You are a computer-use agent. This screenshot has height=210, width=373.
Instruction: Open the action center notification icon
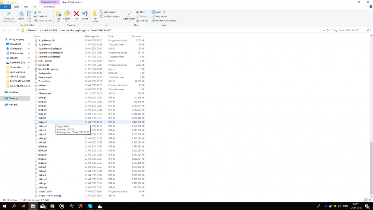[367, 206]
